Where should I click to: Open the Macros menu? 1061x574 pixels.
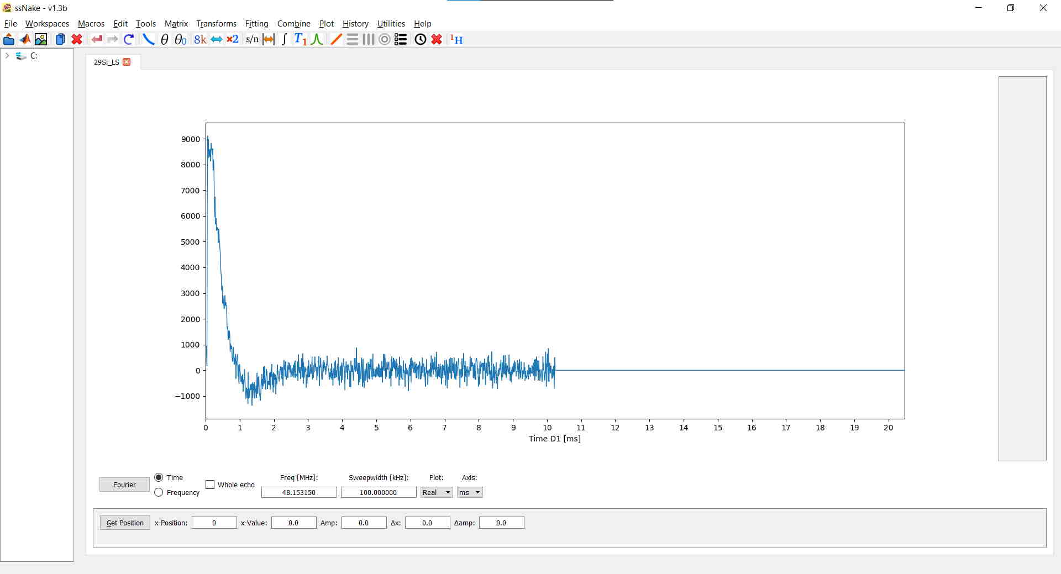pyautogui.click(x=91, y=24)
